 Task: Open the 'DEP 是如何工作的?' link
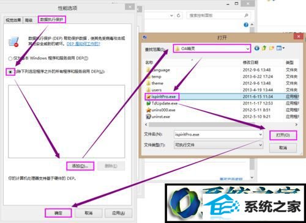[83, 44]
